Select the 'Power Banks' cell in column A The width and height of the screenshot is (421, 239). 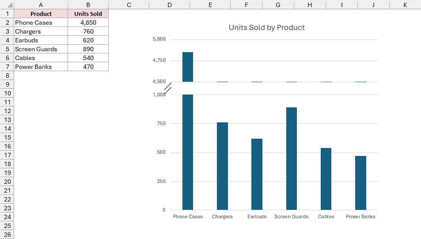[x=41, y=67]
